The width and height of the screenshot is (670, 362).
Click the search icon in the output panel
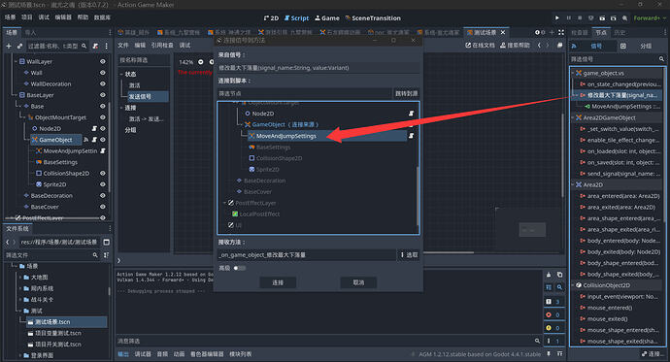point(559,287)
